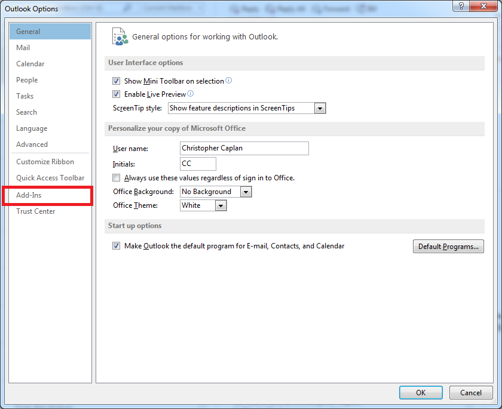Switch to the Mail settings page

pos(23,47)
